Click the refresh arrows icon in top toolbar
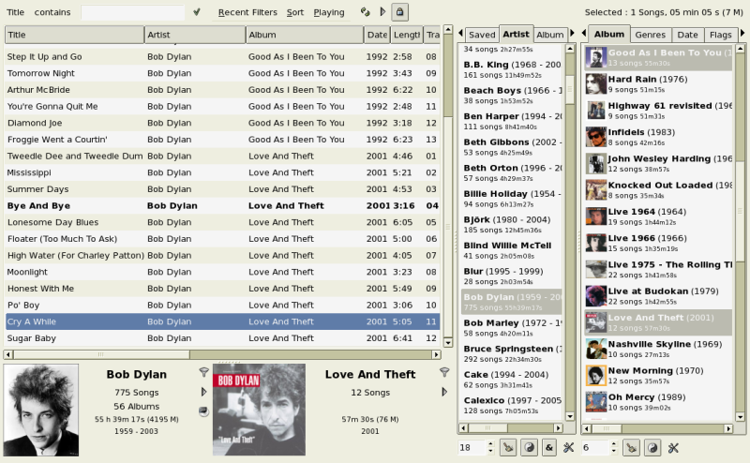This screenshot has width=750, height=463. coord(366,12)
